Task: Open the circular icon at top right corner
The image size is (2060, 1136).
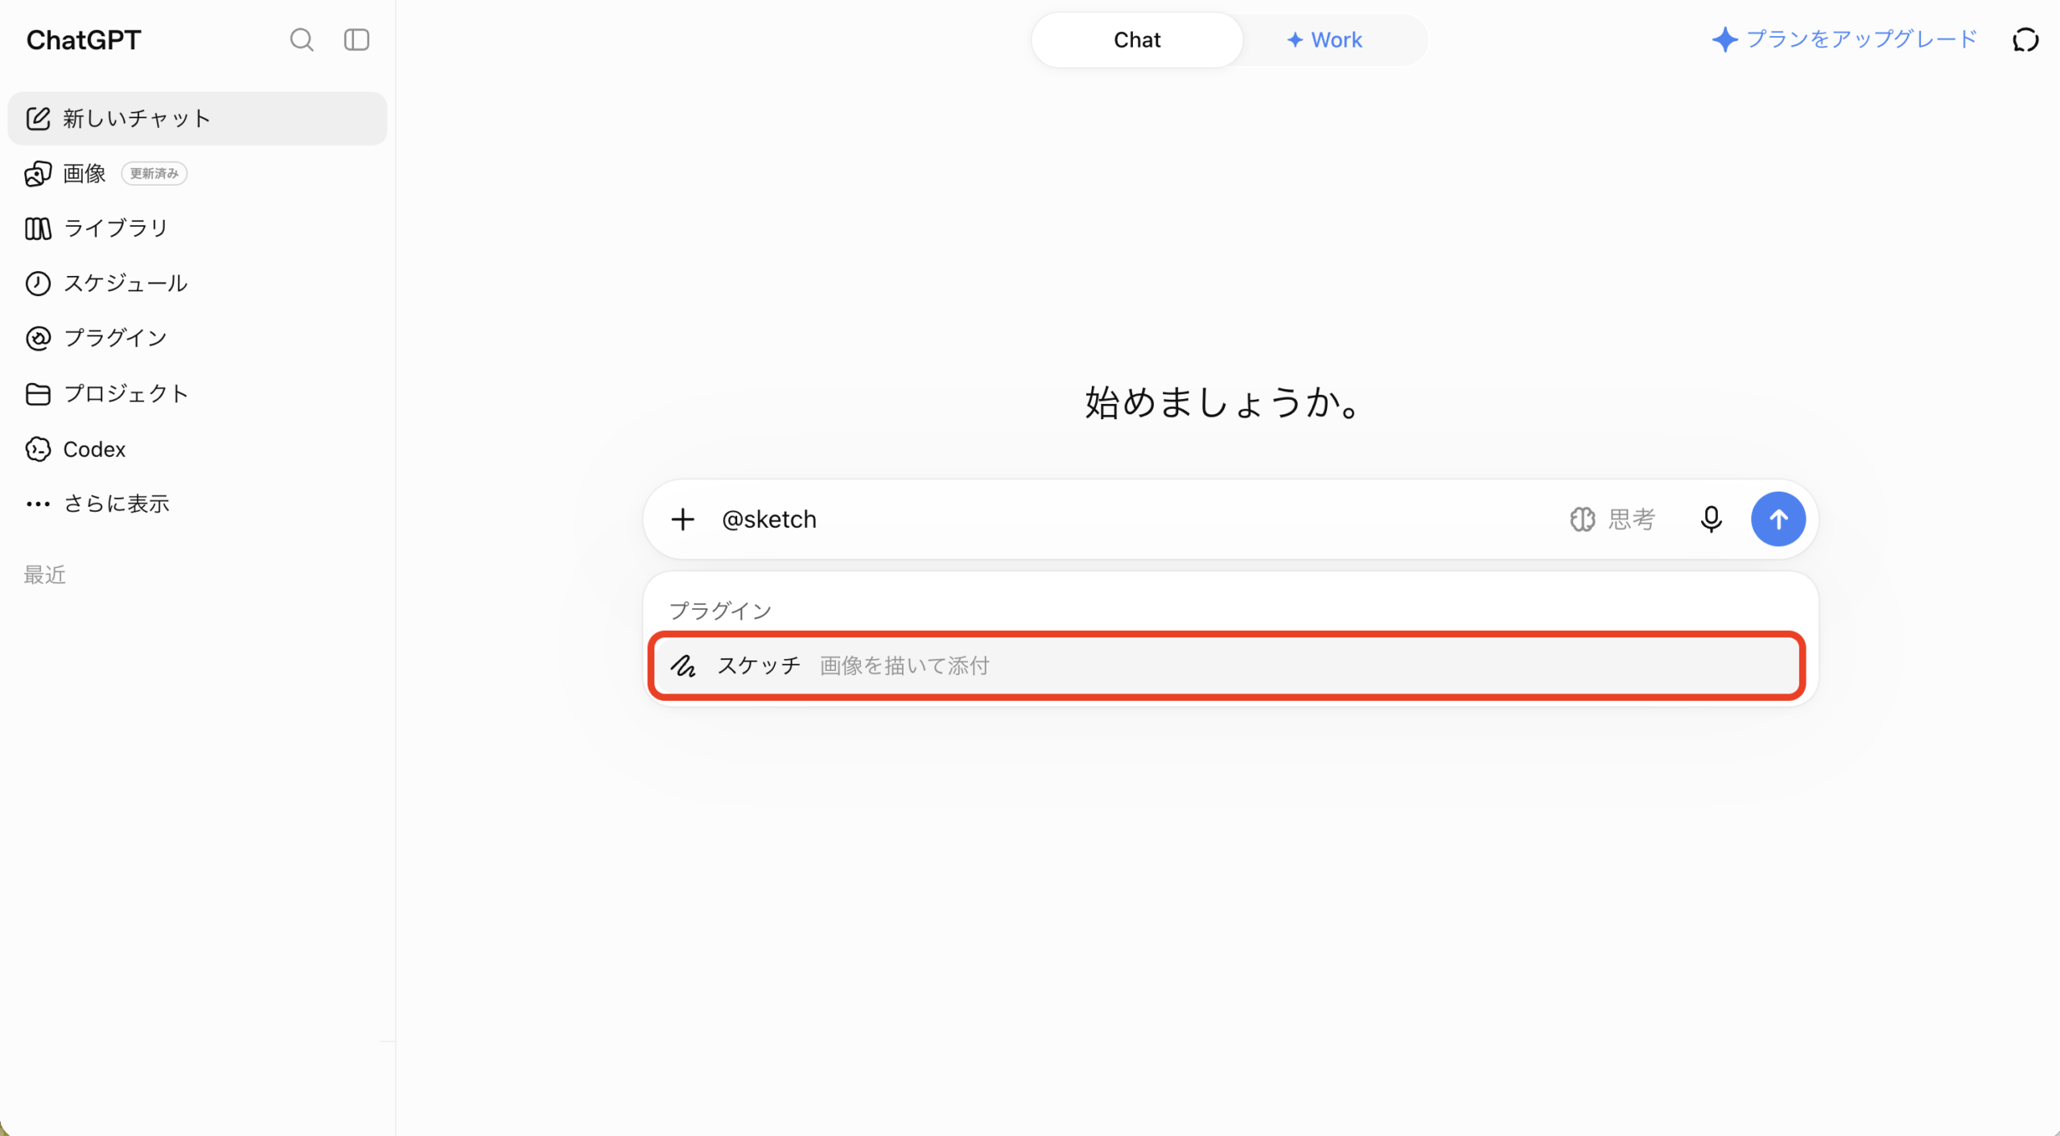Action: coord(2025,39)
